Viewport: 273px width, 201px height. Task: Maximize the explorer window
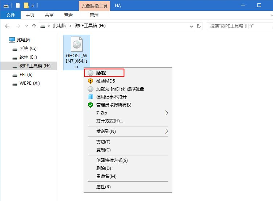pyautogui.click(x=259, y=5)
